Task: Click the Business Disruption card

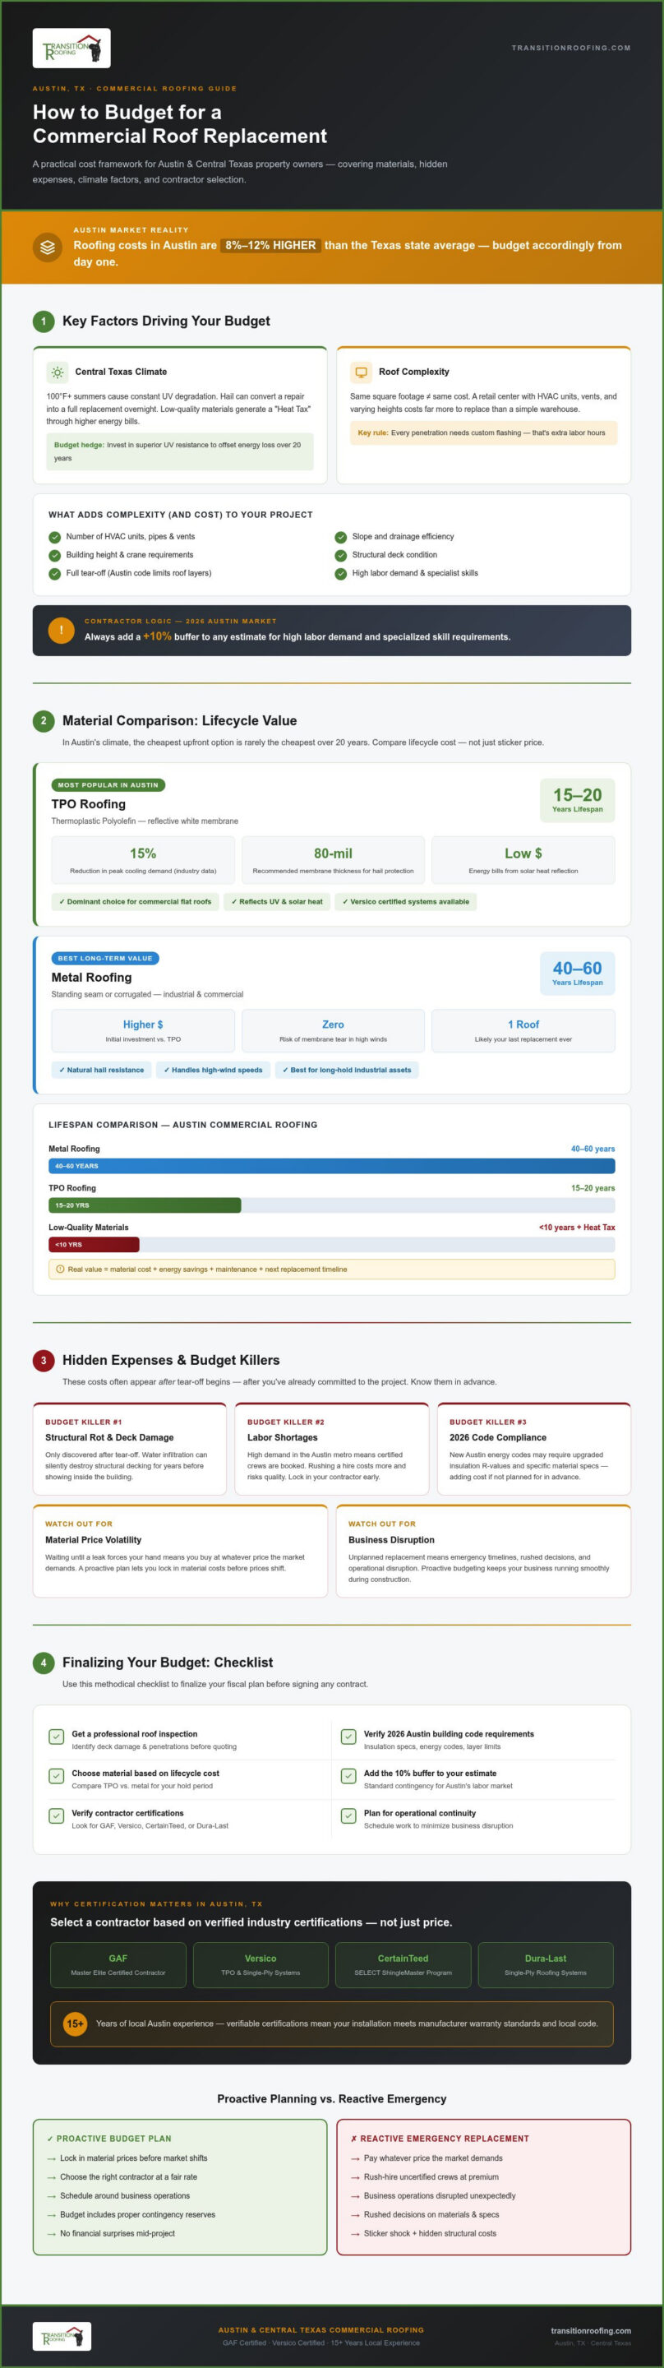Action: 483,1551
